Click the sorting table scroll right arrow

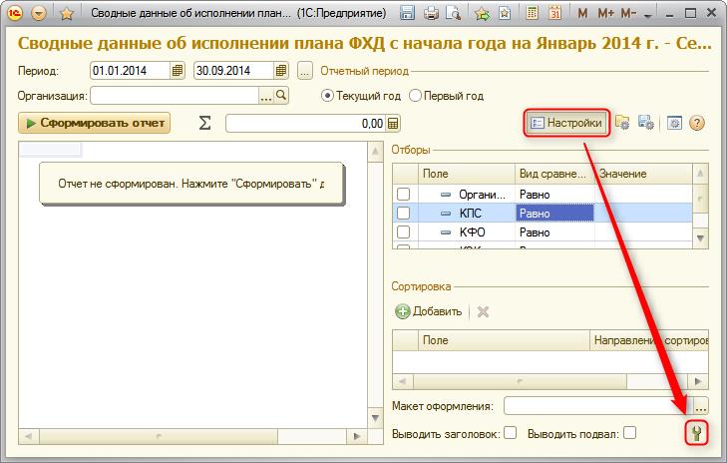click(698, 381)
